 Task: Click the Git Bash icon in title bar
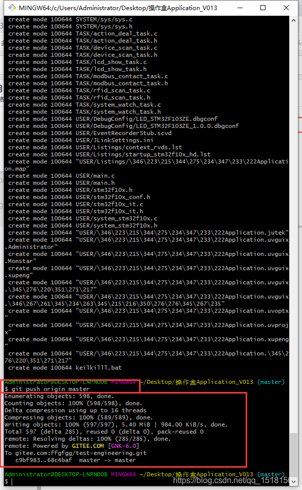pyautogui.click(x=12, y=8)
